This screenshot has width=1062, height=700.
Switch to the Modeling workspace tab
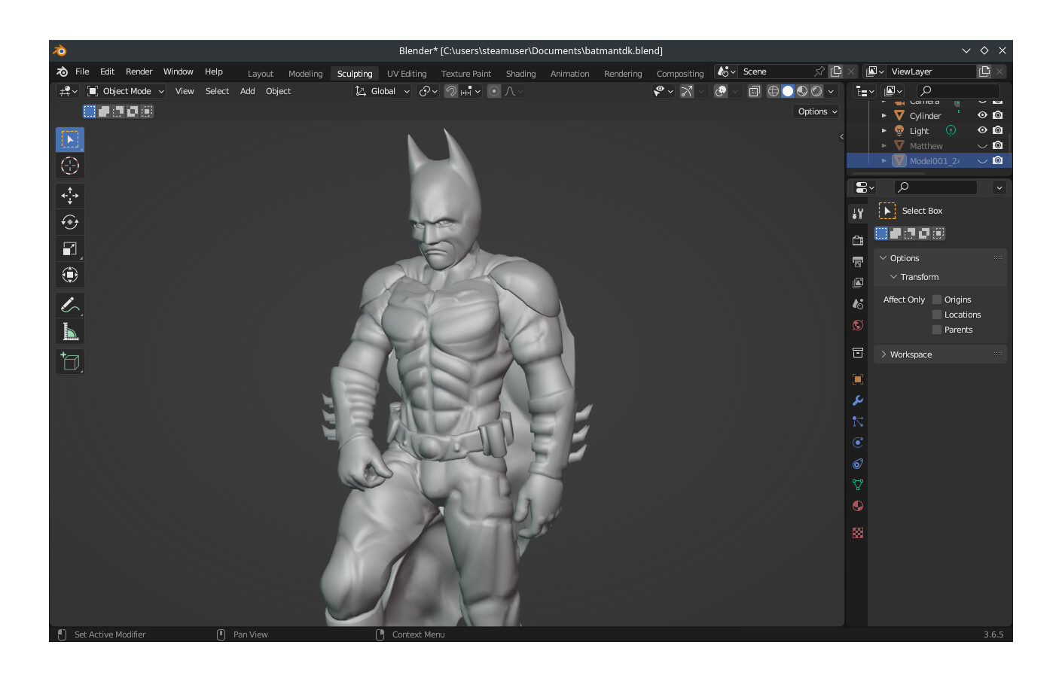coord(305,74)
